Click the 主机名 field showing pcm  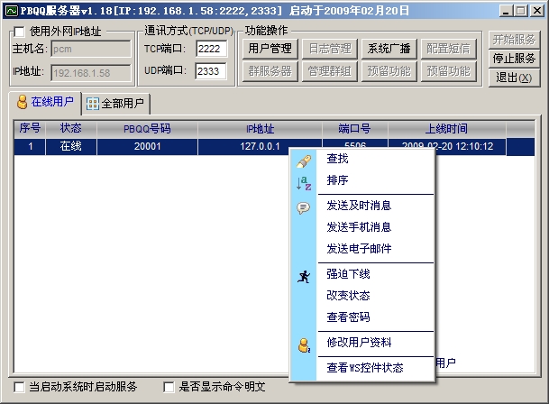91,49
